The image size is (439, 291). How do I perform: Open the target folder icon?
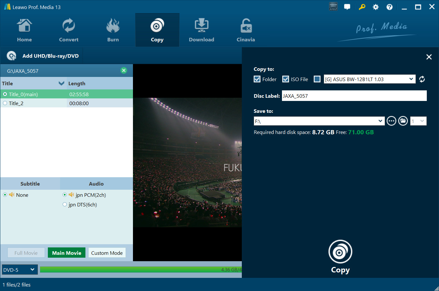click(x=403, y=121)
